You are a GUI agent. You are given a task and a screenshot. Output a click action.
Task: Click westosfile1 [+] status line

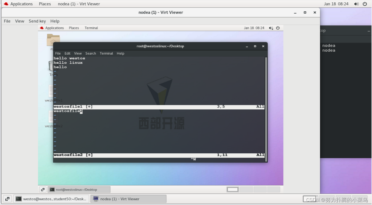(159, 107)
